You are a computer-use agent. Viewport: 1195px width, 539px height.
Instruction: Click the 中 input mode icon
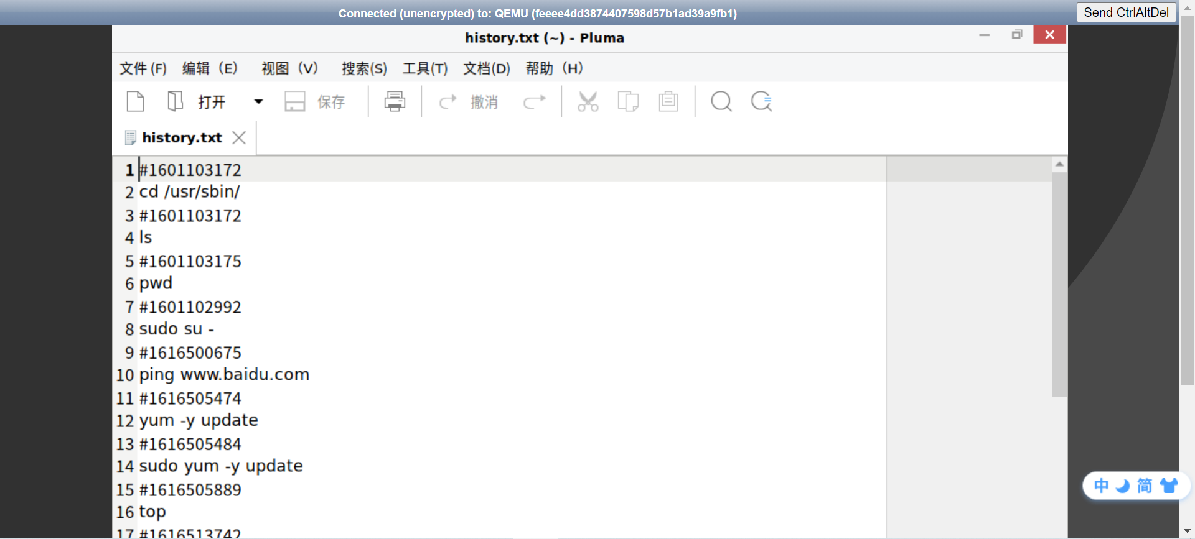[1101, 486]
